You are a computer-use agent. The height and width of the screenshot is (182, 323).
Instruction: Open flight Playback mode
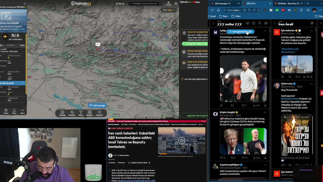(99, 113)
